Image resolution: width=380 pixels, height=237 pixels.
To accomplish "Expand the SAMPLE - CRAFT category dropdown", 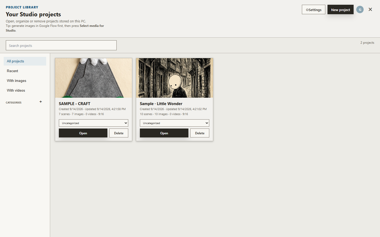I will tap(93, 123).
